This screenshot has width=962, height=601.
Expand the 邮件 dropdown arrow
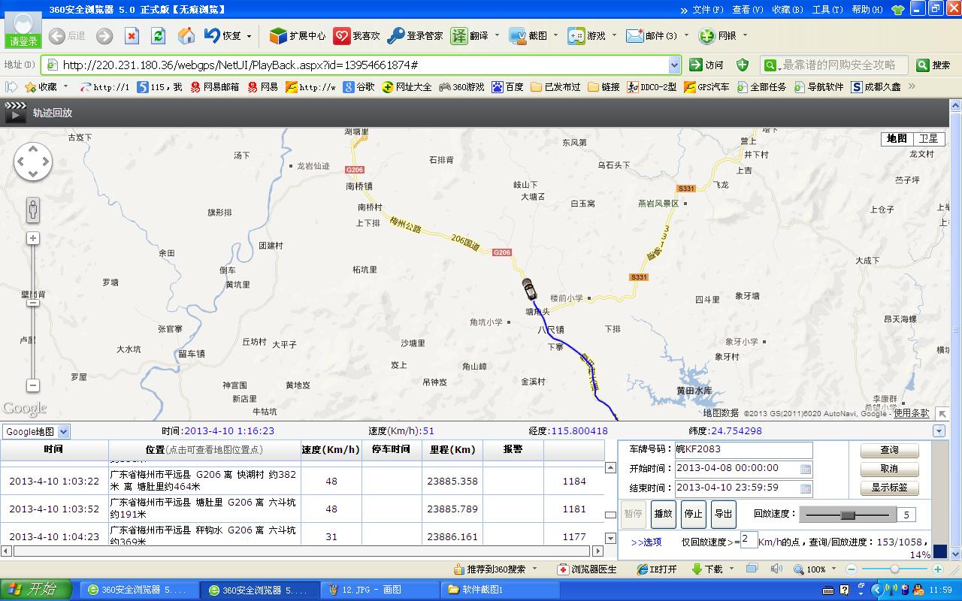pyautogui.click(x=685, y=35)
